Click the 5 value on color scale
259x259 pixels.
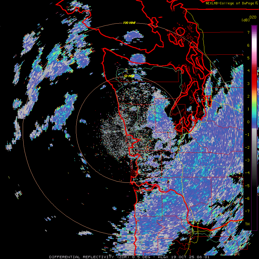tap(248, 58)
